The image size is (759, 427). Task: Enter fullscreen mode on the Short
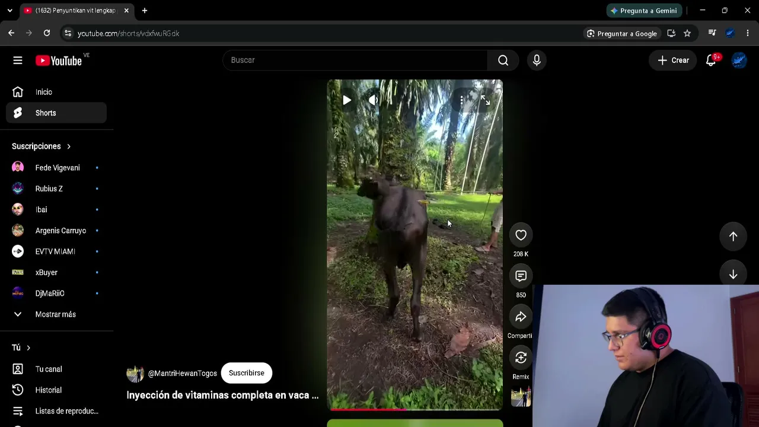tap(485, 100)
